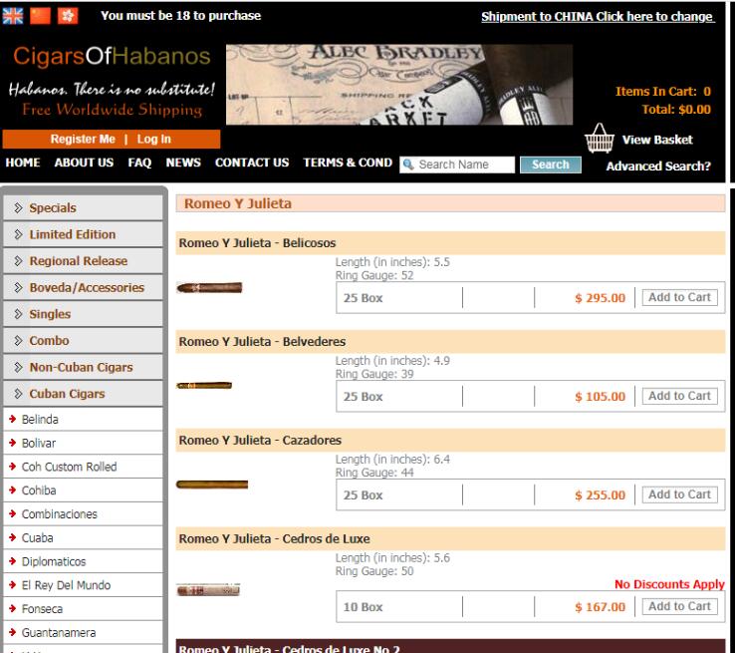This screenshot has height=653, width=735.
Task: Open the shopping basket icon
Action: tap(600, 139)
